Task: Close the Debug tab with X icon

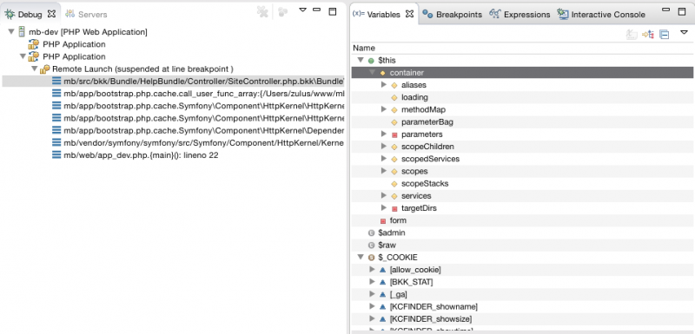Action: click(x=51, y=14)
